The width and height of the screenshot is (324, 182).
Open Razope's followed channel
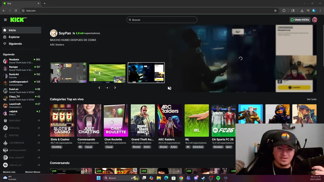click(22, 69)
